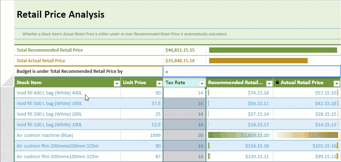Image resolution: width=341 pixels, height=162 pixels.
Task: Click the $2,839.15.10 recommended price data bar
Action: click(x=239, y=135)
